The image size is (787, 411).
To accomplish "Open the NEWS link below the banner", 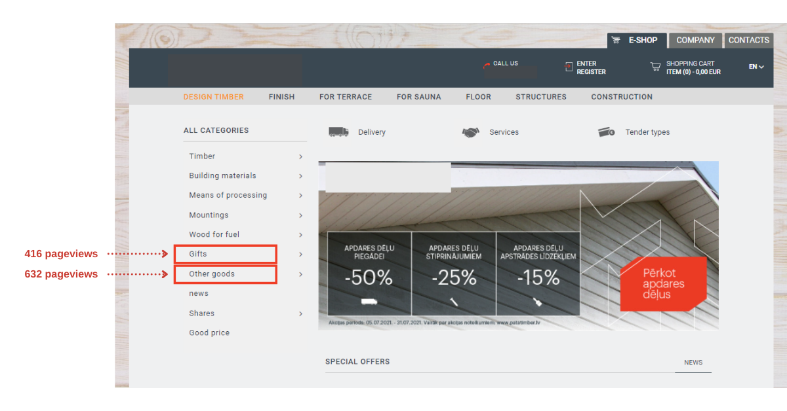I will pyautogui.click(x=693, y=362).
